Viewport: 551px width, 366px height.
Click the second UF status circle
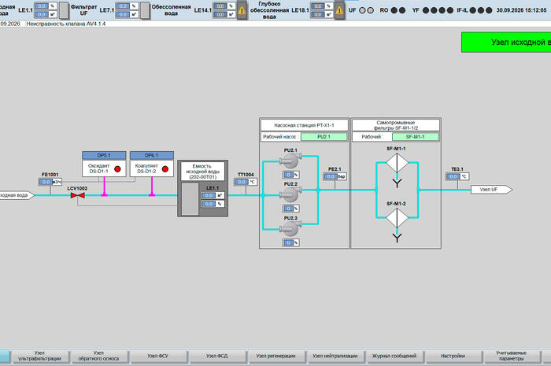pyautogui.click(x=371, y=10)
